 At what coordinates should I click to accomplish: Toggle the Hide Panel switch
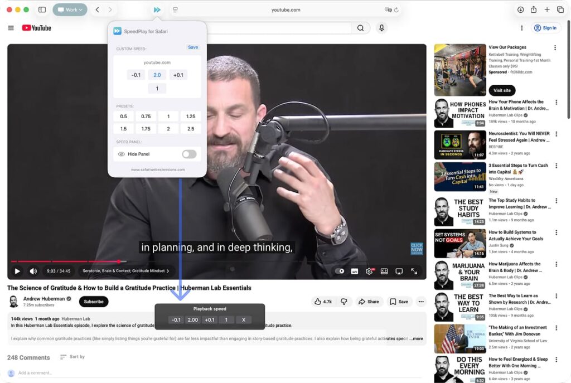pyautogui.click(x=189, y=154)
